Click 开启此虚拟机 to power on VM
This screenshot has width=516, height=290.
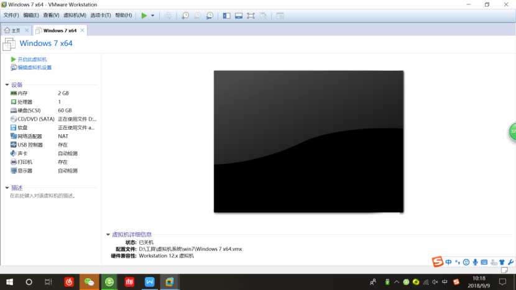(32, 59)
